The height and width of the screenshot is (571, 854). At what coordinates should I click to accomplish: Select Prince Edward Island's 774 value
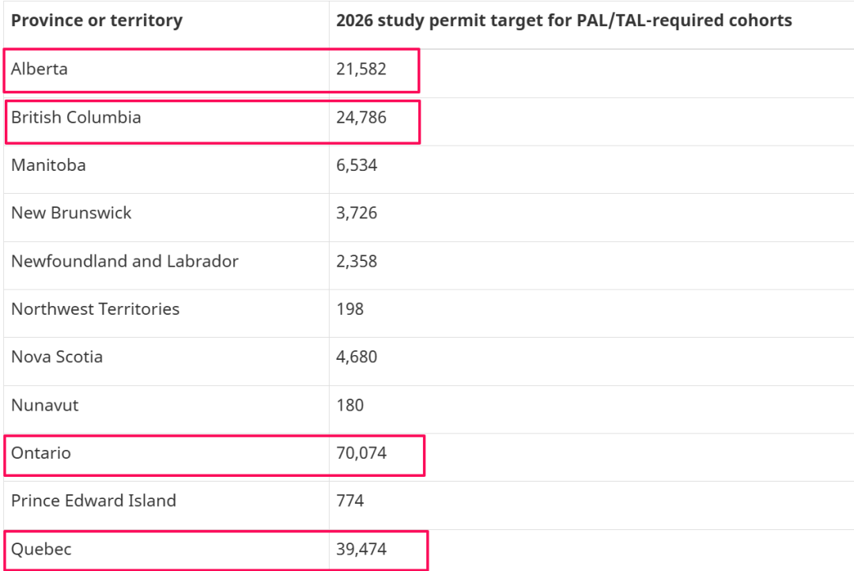pyautogui.click(x=350, y=501)
